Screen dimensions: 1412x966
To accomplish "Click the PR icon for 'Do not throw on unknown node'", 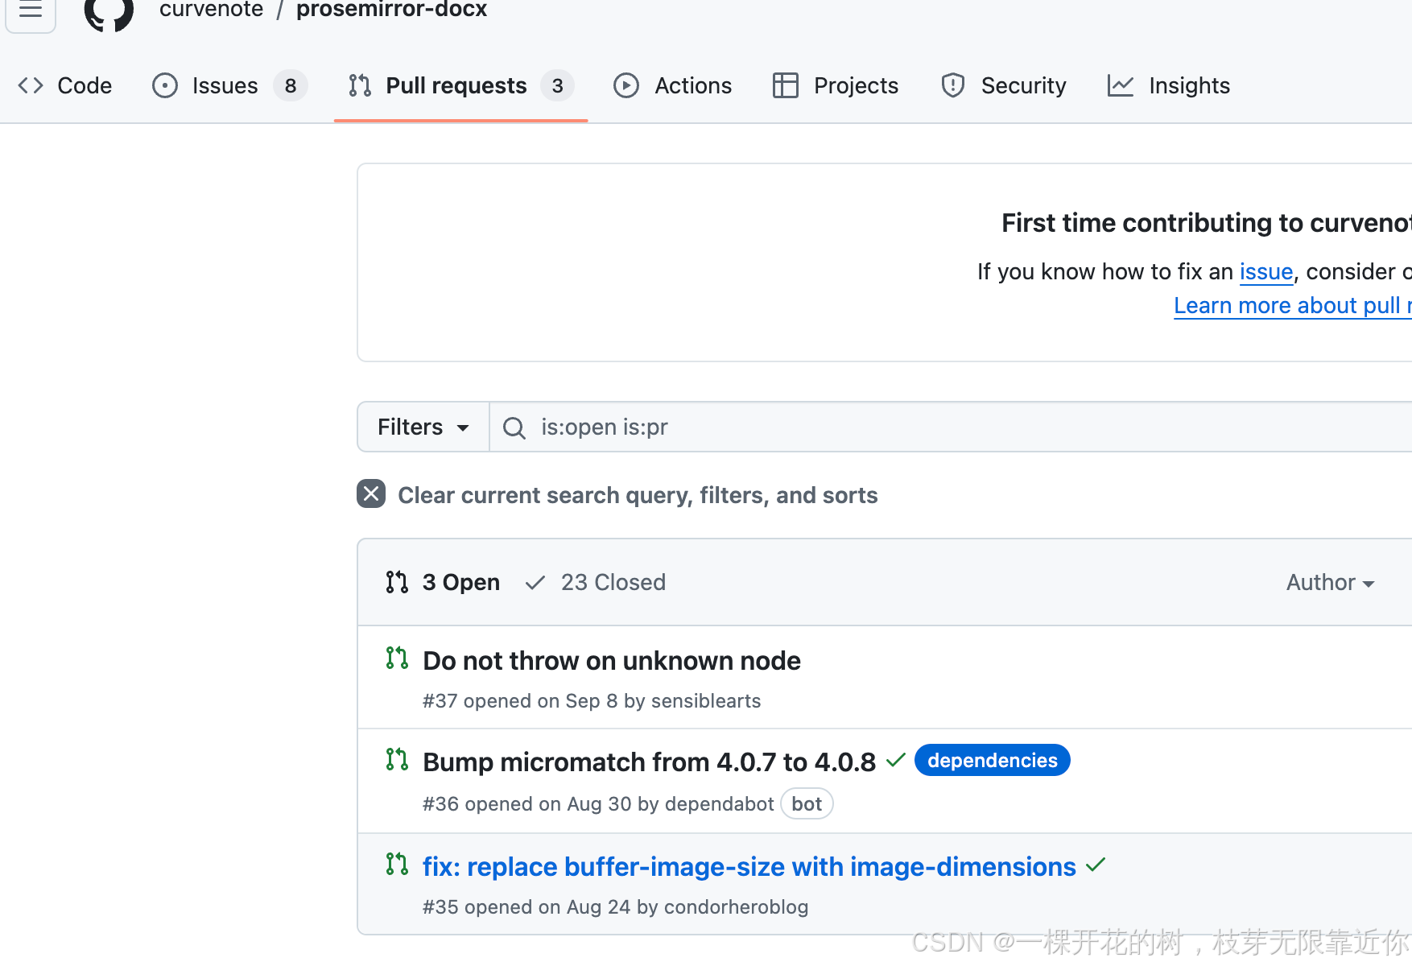I will point(397,658).
